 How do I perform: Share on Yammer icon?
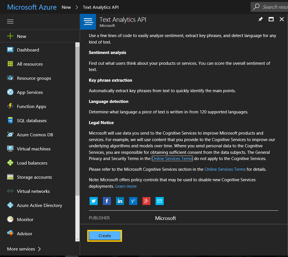pos(133,201)
